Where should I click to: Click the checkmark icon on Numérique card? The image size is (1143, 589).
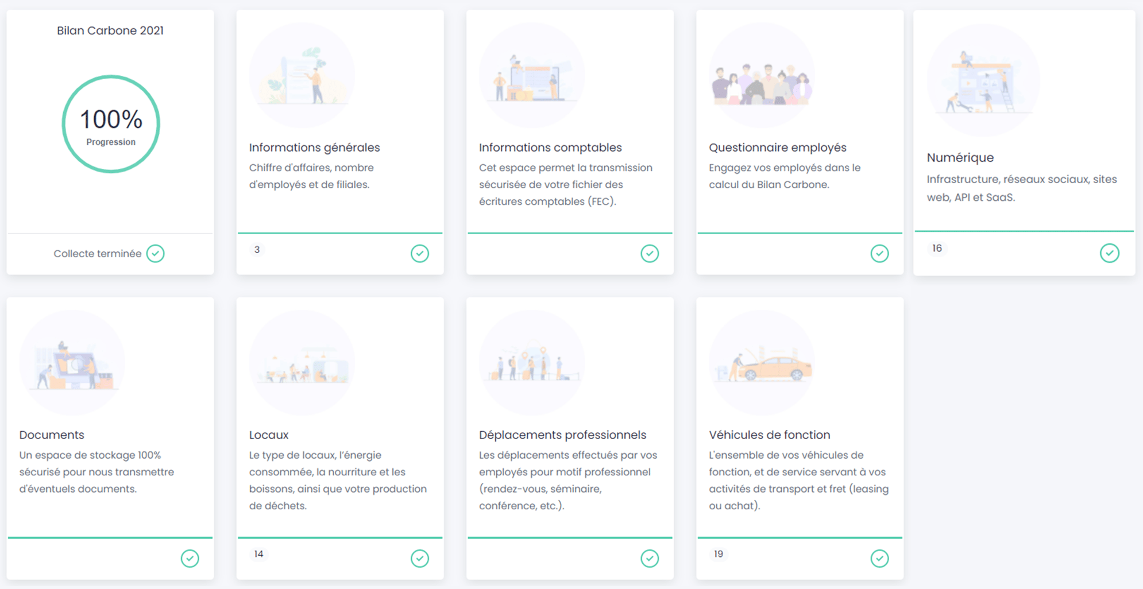(x=1110, y=253)
